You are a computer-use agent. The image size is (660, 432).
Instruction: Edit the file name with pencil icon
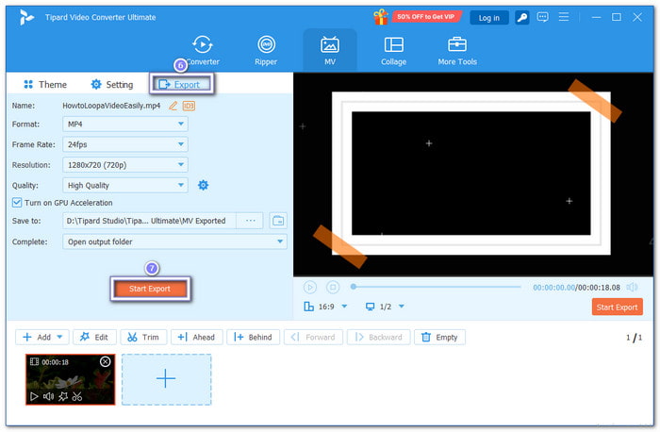(x=173, y=106)
